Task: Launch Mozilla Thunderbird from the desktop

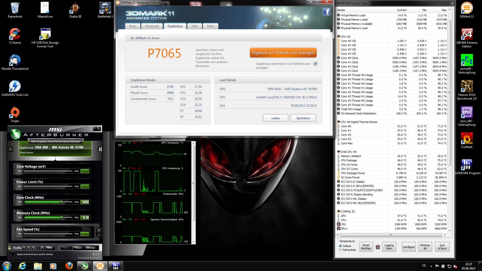Action: (15, 62)
